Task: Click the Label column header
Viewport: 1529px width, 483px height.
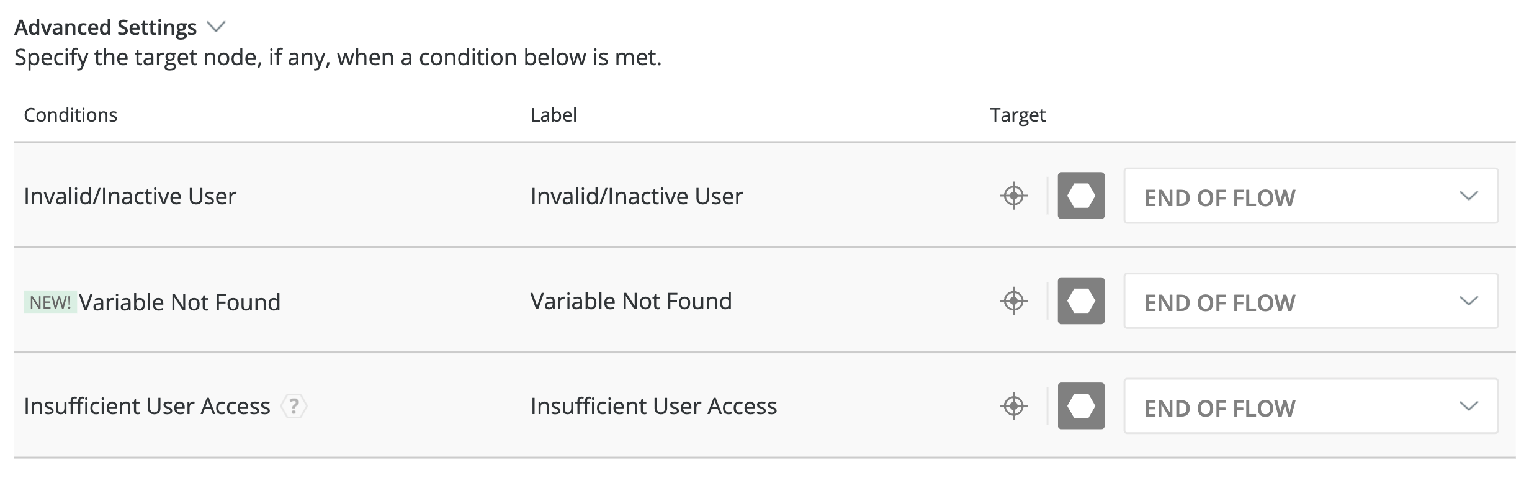Action: coord(554,115)
